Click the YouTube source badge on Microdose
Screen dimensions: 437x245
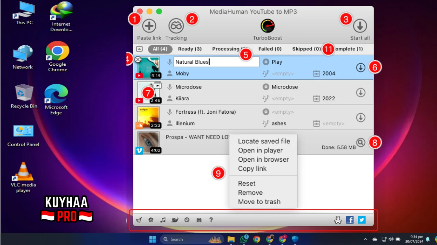pos(139,100)
